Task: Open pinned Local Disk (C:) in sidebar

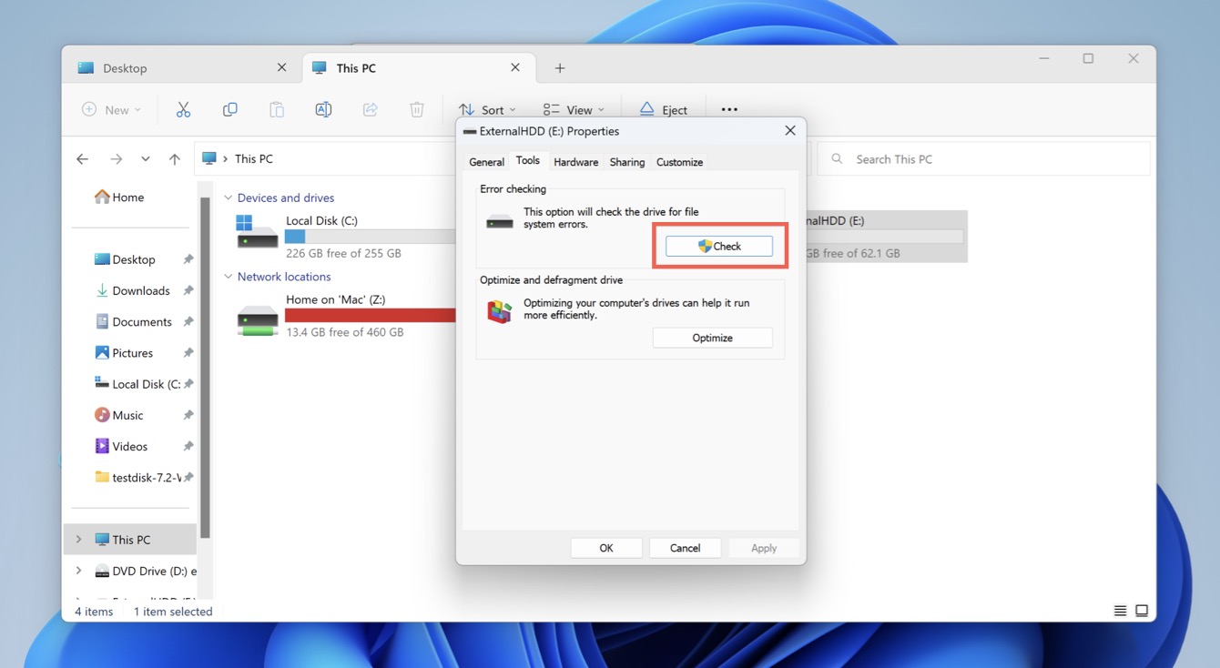Action: click(137, 384)
